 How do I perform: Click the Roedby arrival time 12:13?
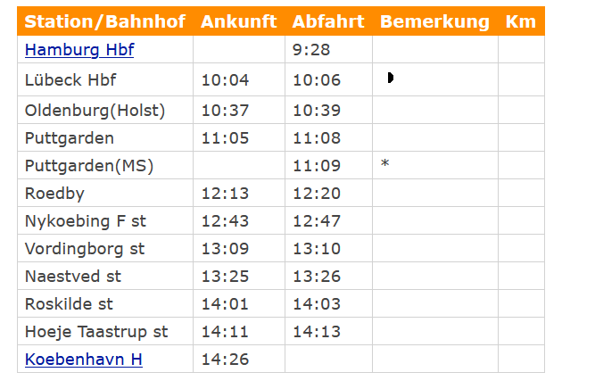click(225, 194)
